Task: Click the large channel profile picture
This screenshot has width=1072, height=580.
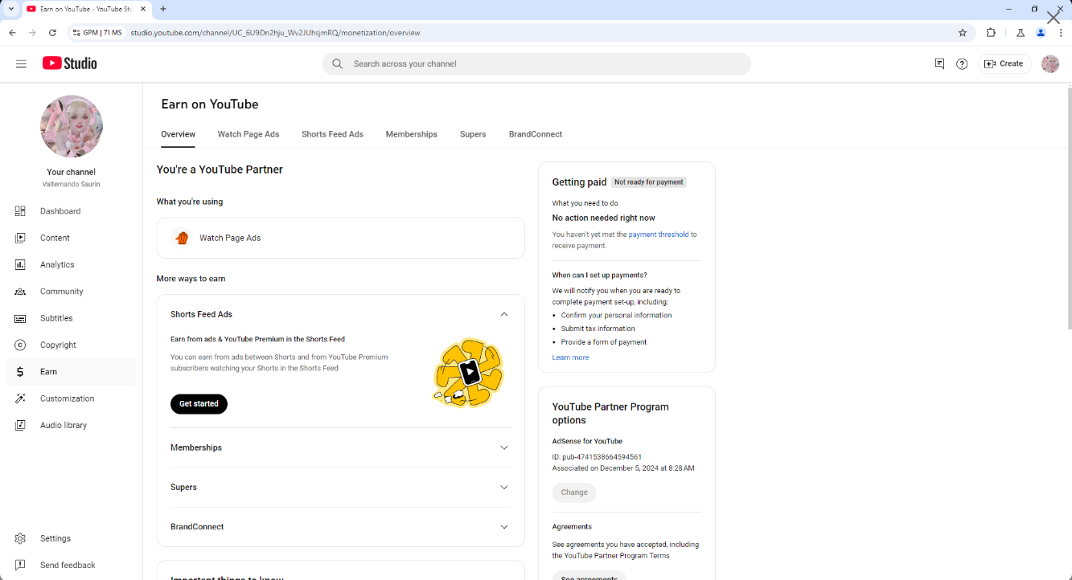Action: coord(72,126)
